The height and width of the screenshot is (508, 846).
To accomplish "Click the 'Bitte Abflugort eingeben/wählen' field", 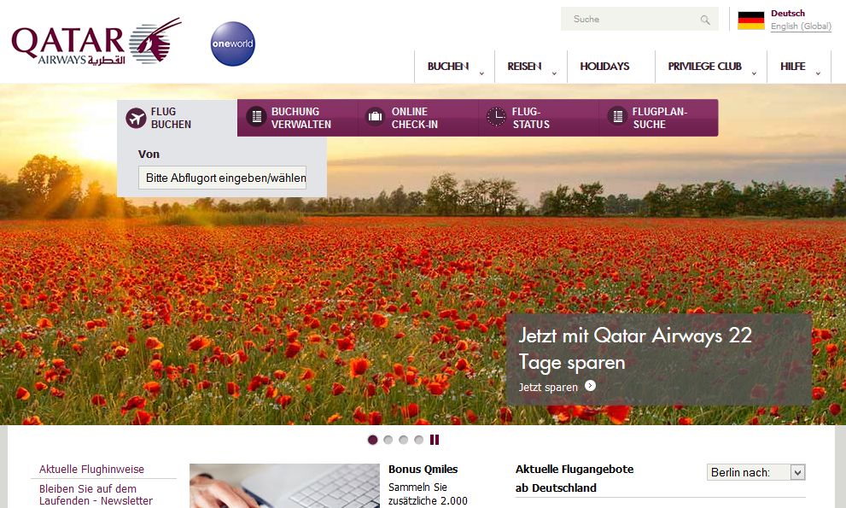I will pos(222,178).
